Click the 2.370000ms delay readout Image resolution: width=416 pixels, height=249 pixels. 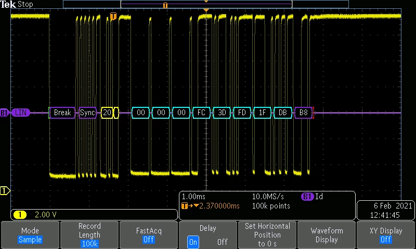click(219, 206)
